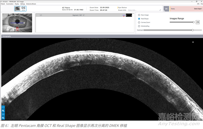Click the Images Range slider handle

[193, 22]
